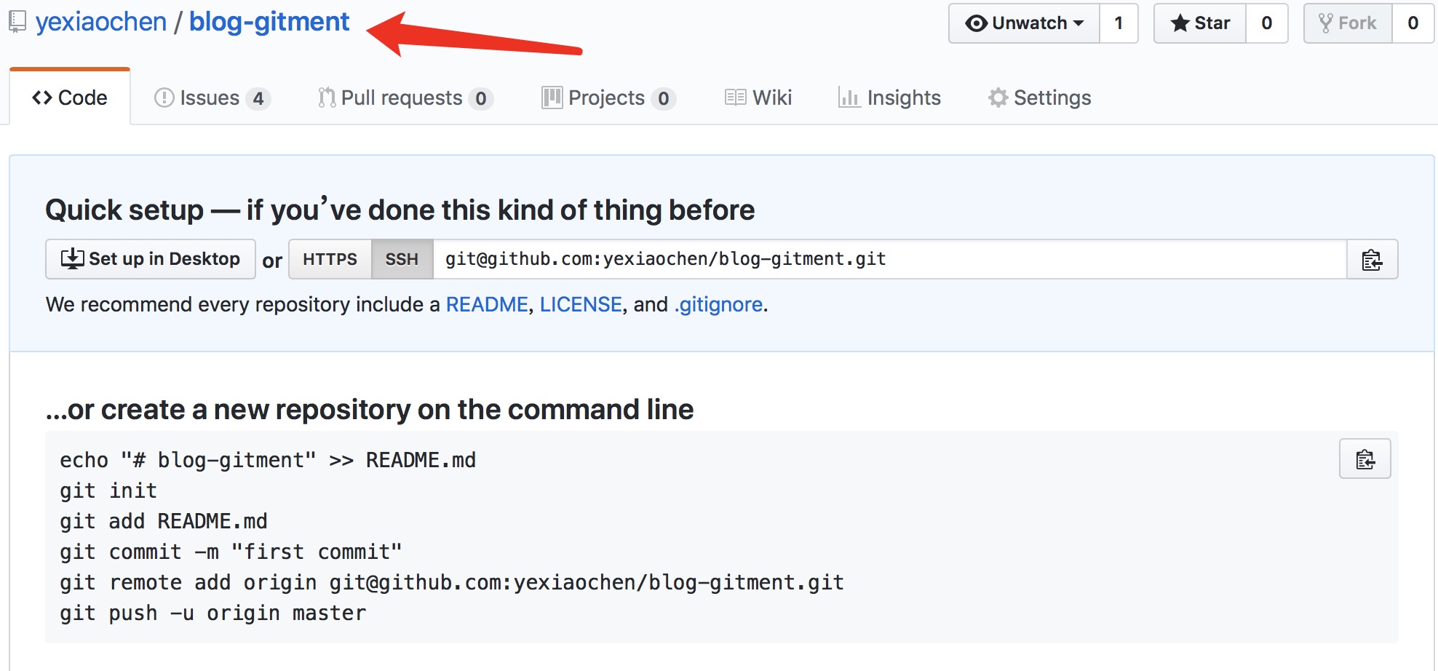Open the Wiki tab
Viewport: 1438px width, 671px height.
(x=758, y=98)
